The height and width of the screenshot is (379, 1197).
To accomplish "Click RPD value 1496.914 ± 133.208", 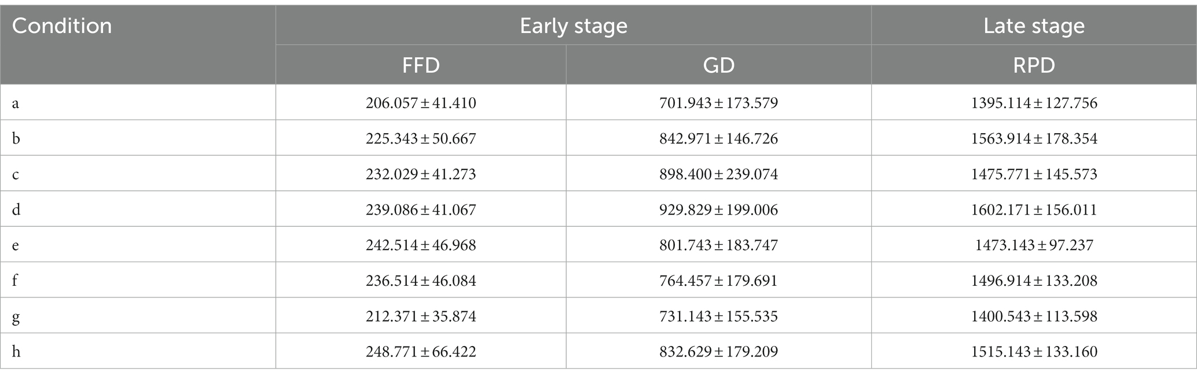I will pos(1034,281).
